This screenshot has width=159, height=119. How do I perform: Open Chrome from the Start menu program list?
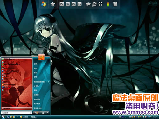(6, 74)
